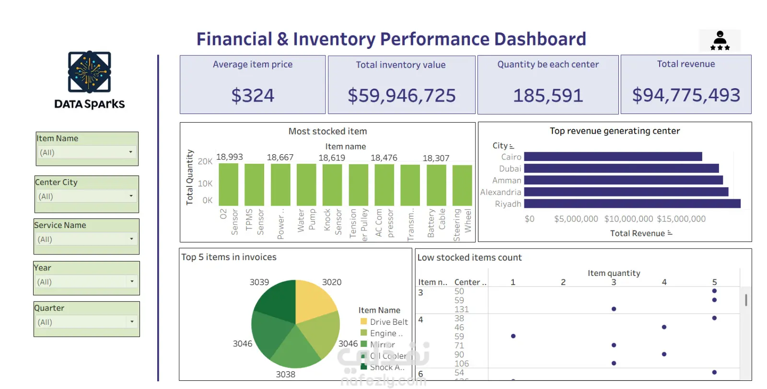
Task: Click the user rating icon top right
Action: click(720, 41)
